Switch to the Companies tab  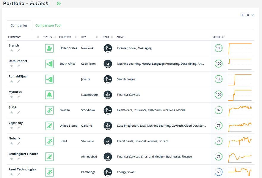pyautogui.click(x=19, y=25)
